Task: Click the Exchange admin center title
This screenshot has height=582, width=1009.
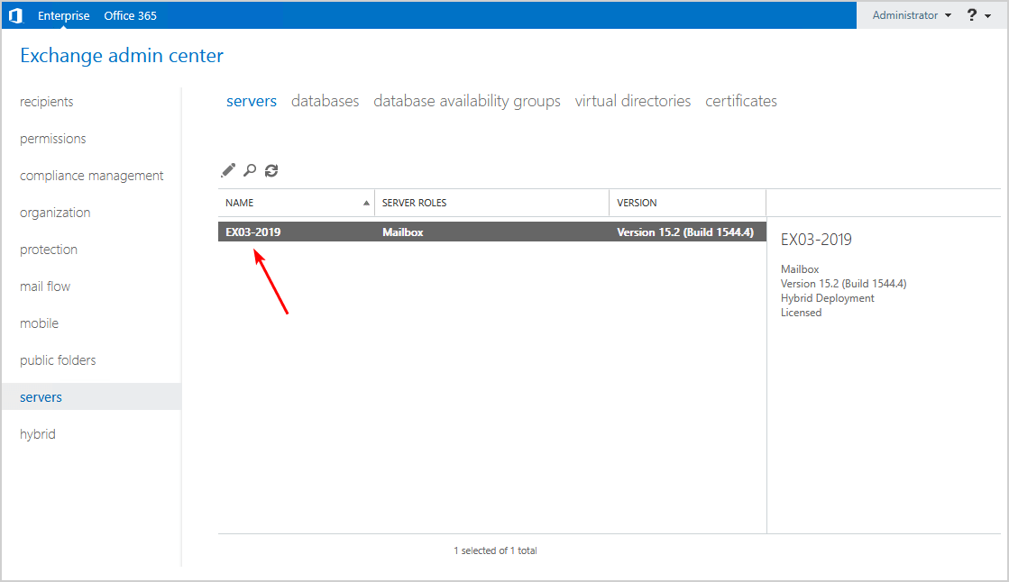Action: point(122,56)
